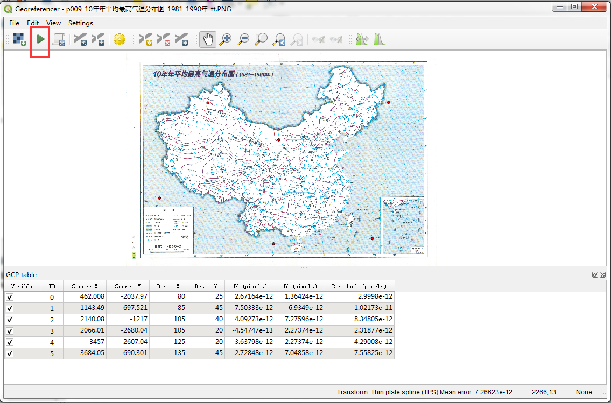This screenshot has width=611, height=403.
Task: Activate the Pan hand tool
Action: (208, 39)
